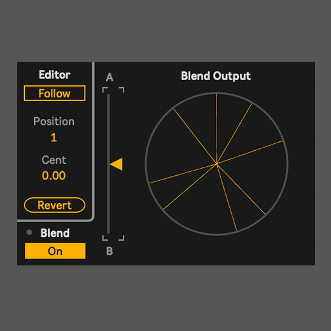
Task: Click the A label above the slider
Action: click(109, 77)
